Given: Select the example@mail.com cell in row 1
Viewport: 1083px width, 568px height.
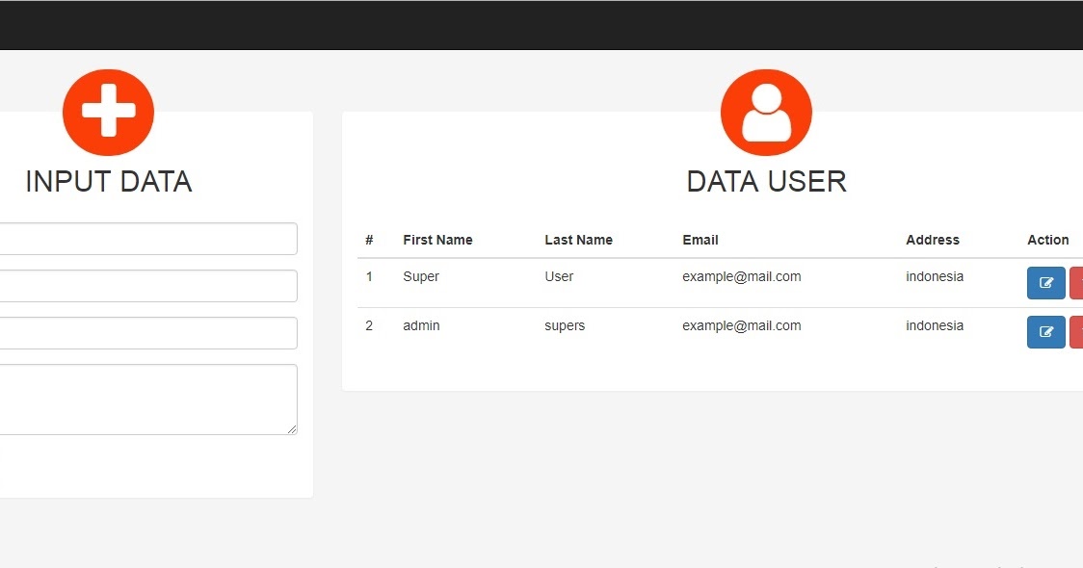Looking at the screenshot, I should pyautogui.click(x=742, y=276).
